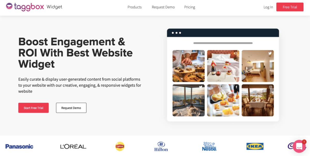Go to the Pricing page
The width and height of the screenshot is (310, 156).
190,7
